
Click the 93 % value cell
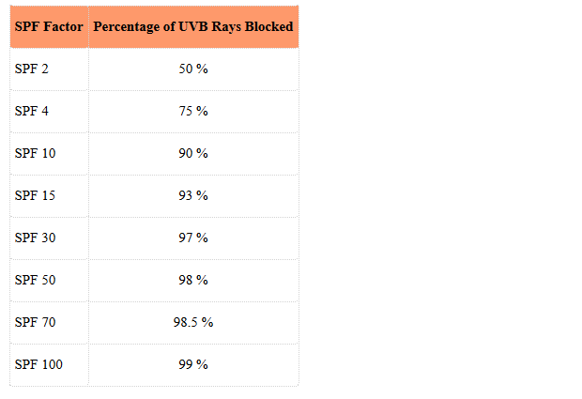[193, 196]
